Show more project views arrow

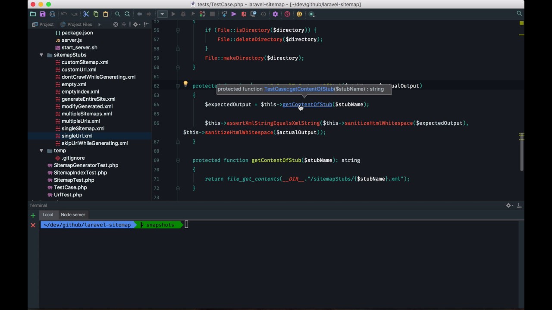pyautogui.click(x=99, y=25)
